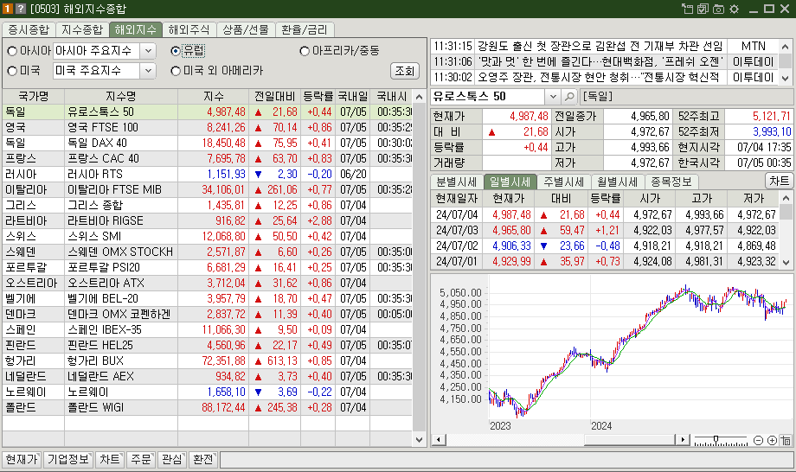
Task: Open the 주별시세 tab
Action: pos(563,182)
